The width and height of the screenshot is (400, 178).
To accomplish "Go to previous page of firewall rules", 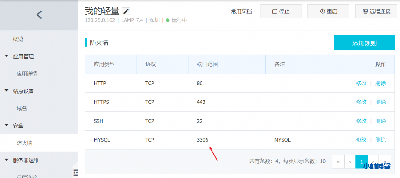I will (350, 161).
